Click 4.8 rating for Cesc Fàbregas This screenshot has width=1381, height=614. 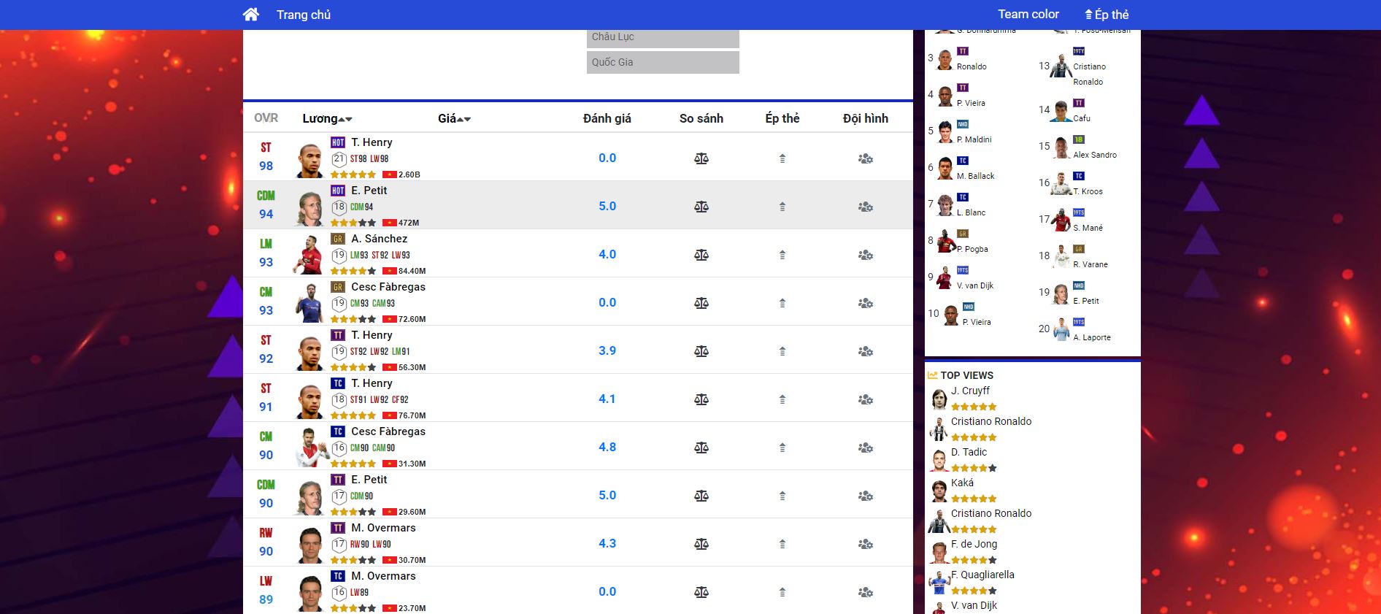[x=607, y=448]
